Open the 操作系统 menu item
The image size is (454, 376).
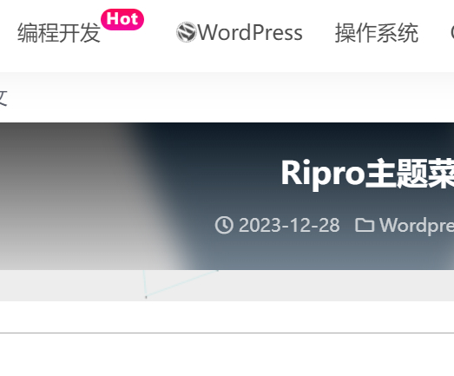coord(377,33)
